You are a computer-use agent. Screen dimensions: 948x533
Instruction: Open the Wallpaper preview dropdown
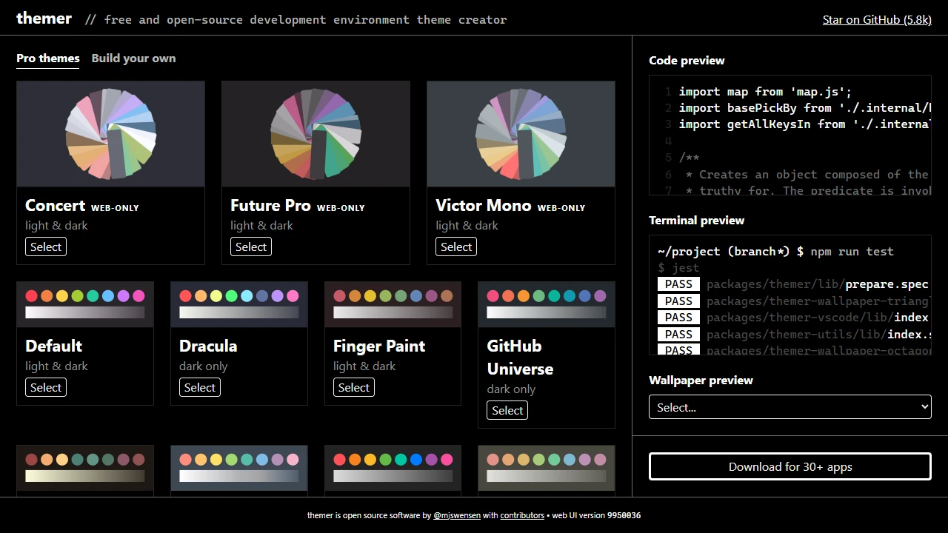pos(790,406)
